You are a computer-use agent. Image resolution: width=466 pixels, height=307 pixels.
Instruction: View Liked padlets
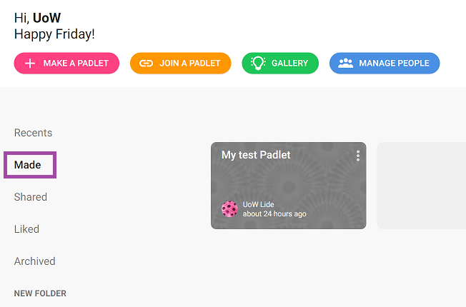click(x=26, y=229)
